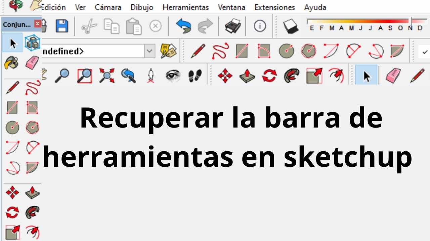
Task: Select the Freehand tool in the horizontal drawing toolbar
Action: [220, 51]
